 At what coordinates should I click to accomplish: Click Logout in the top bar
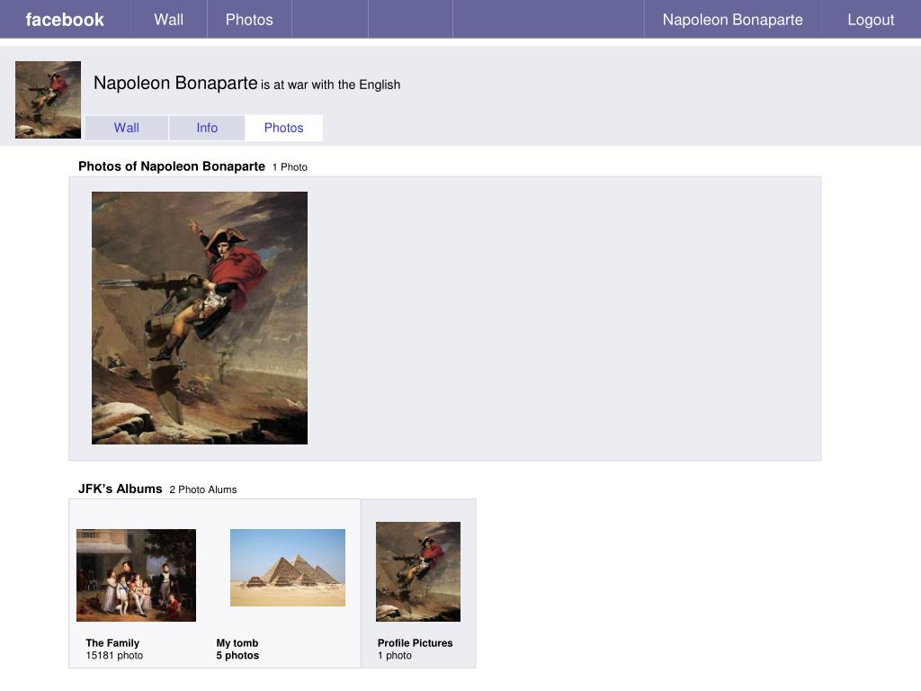(x=871, y=20)
